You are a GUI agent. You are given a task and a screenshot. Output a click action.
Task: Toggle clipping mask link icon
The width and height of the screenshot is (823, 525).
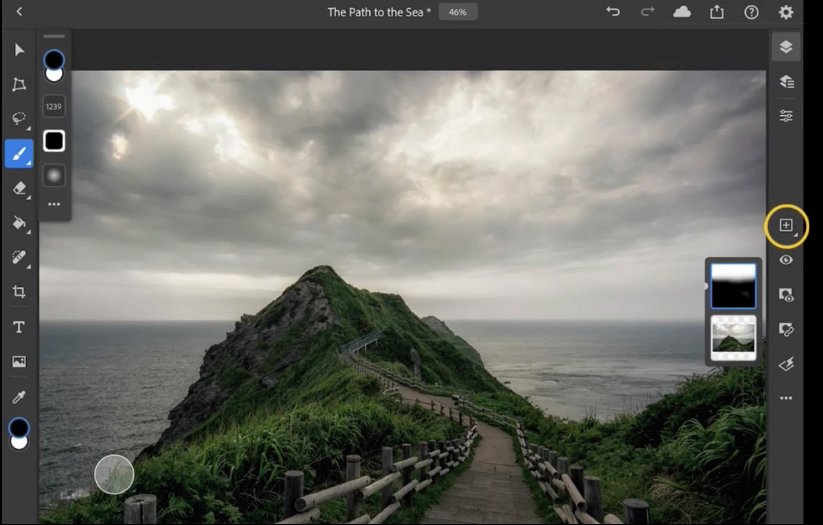[x=786, y=329]
